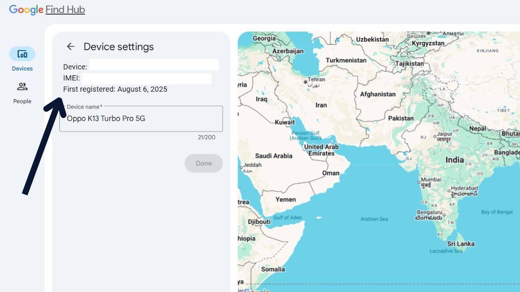The height and width of the screenshot is (292, 520).
Task: Open the People sidebar icon
Action: [22, 87]
